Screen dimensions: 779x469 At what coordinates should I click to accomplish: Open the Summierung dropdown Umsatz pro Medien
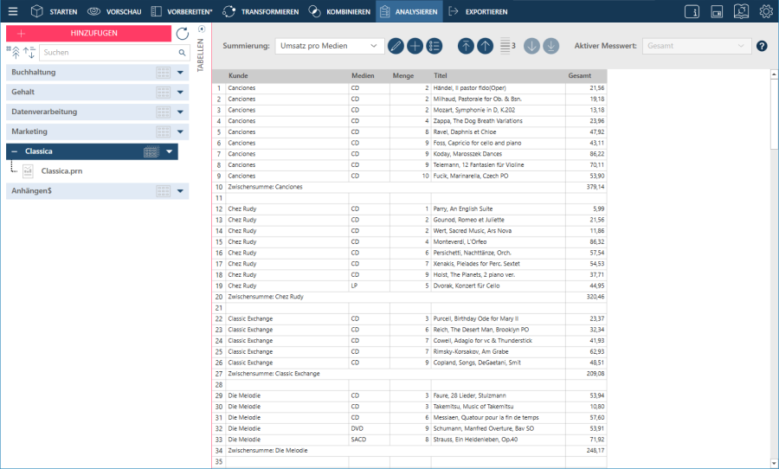point(329,46)
